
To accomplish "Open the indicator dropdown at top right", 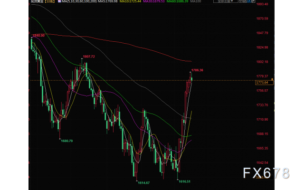I will tap(226, 1).
